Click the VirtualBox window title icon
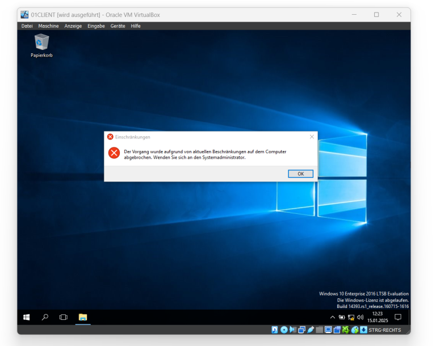 pos(24,15)
